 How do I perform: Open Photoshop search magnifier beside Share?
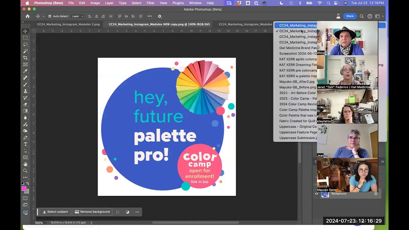click(362, 16)
